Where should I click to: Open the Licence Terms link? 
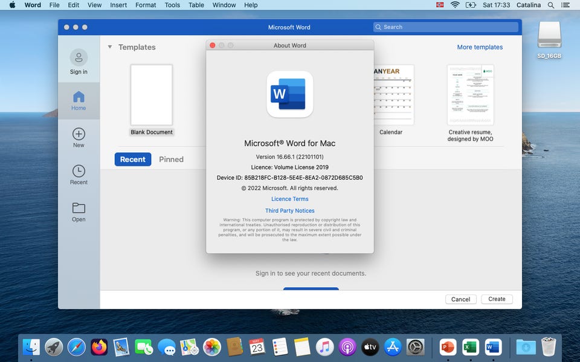click(x=289, y=198)
